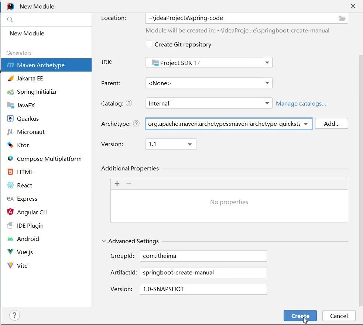The height and width of the screenshot is (325, 363).
Task: Click the Create button
Action: tap(300, 316)
